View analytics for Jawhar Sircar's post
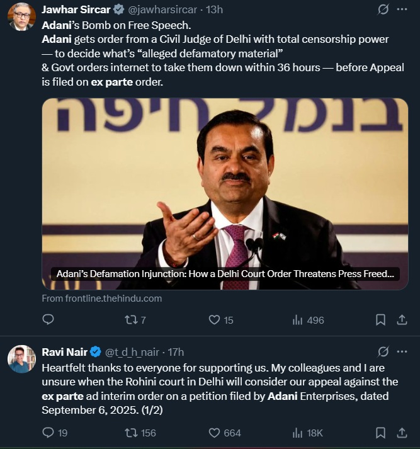This screenshot has height=449, width=420. coord(298,320)
